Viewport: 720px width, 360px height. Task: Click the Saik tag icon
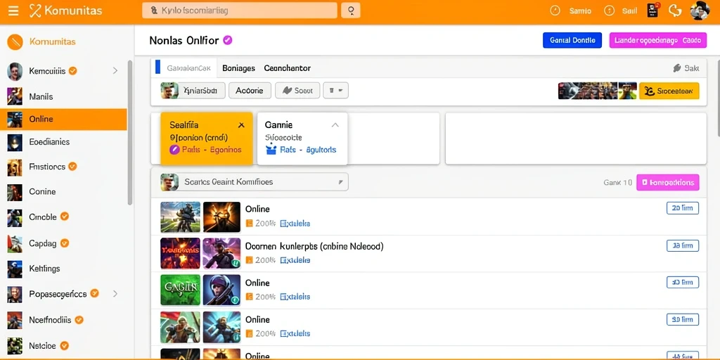[x=677, y=68]
